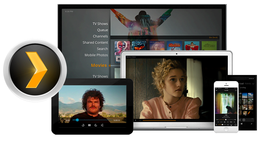266x141 pixels.
Task: Select TV Shows below Movies in TV menu
Action: pos(100,76)
